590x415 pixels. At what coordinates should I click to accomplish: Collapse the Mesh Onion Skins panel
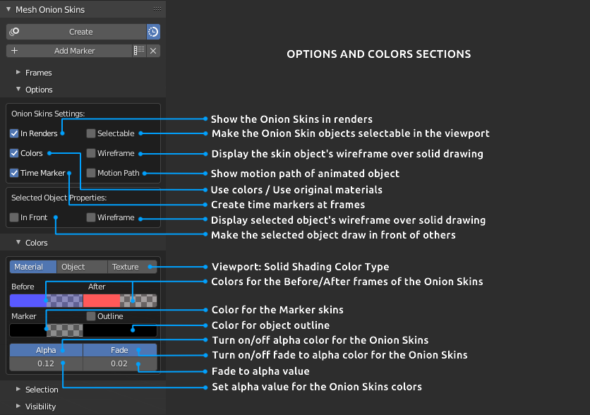pos(8,10)
